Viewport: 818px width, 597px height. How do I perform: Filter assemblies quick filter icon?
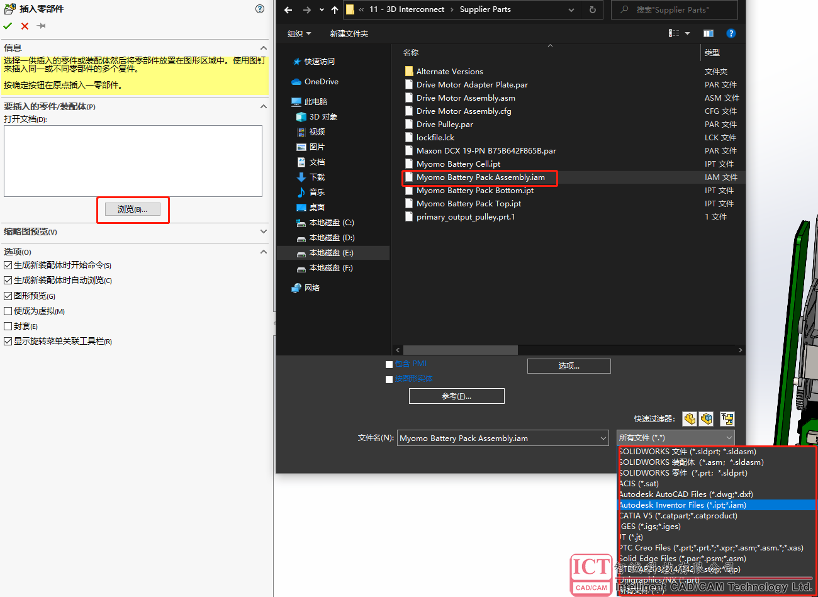tap(706, 418)
